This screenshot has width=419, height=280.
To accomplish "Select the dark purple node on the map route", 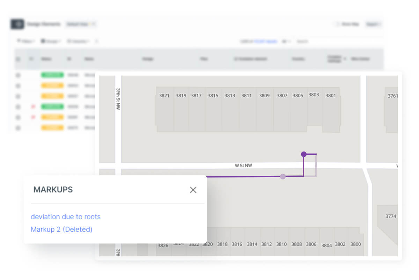I will pos(304,154).
